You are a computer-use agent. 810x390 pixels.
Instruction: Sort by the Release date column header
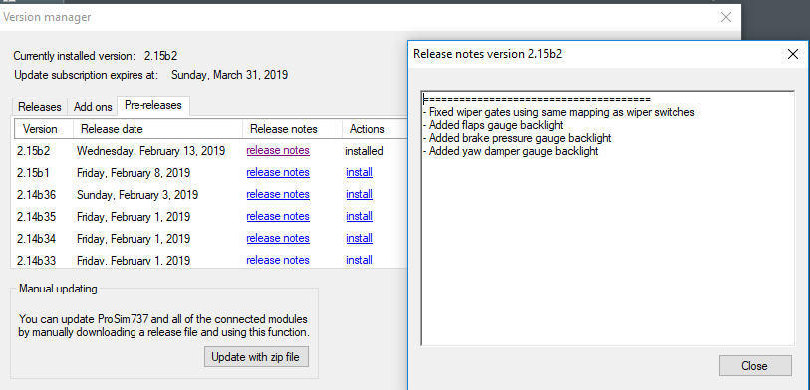tap(157, 129)
